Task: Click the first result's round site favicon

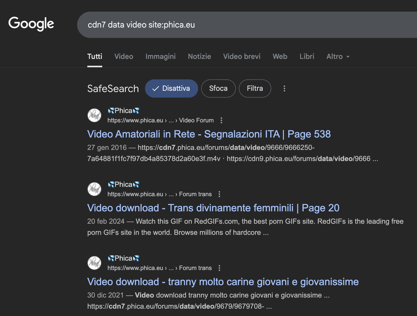Action: 94,115
